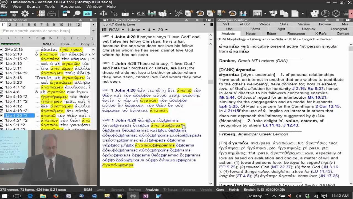Toggle Strong's in the status bar
The width and height of the screenshot is (353, 199).
[x=117, y=190]
